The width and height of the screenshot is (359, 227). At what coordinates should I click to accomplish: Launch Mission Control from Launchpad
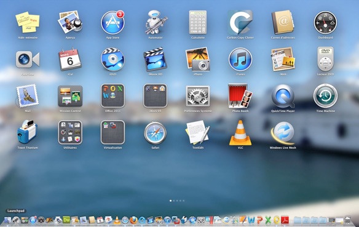coord(70,96)
